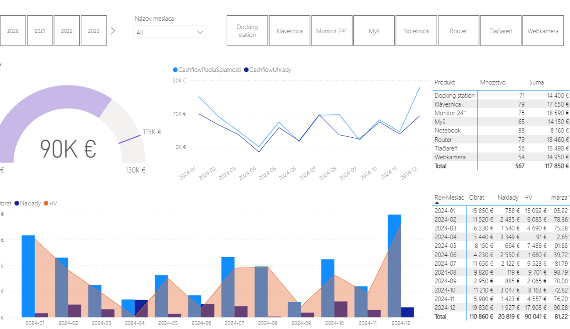
Task: Select the 2024-04 row in the monthly table
Action: pos(502,237)
